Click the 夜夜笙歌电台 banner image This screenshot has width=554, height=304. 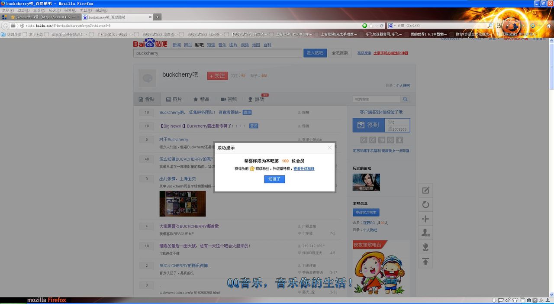(x=381, y=268)
